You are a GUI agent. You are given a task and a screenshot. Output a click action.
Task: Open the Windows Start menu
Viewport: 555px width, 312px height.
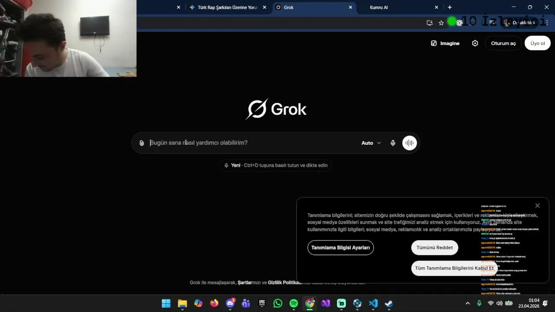pyautogui.click(x=166, y=303)
